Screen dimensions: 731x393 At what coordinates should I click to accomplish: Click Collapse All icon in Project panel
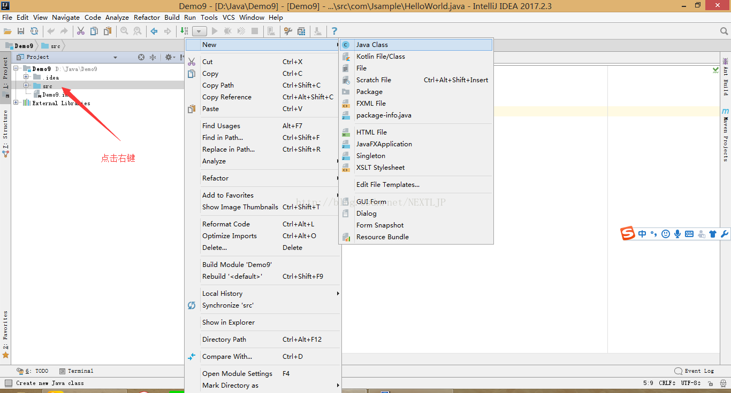[153, 57]
